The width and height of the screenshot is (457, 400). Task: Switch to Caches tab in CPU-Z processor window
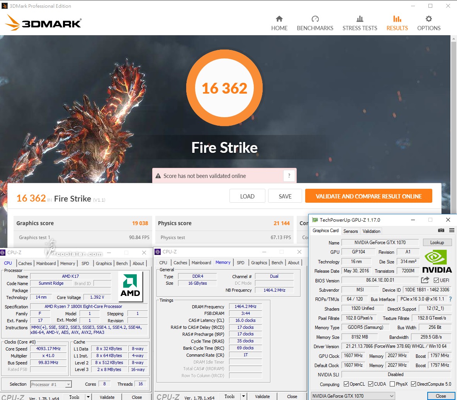pyautogui.click(x=25, y=263)
